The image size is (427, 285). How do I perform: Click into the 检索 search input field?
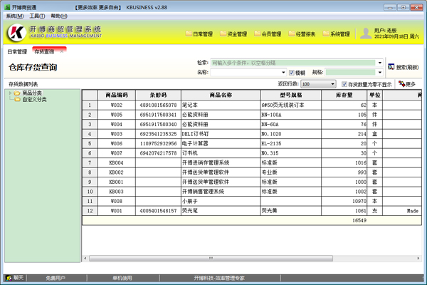pos(293,63)
